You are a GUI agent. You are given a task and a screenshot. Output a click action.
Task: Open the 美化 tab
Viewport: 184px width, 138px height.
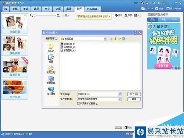(x=15, y=9)
